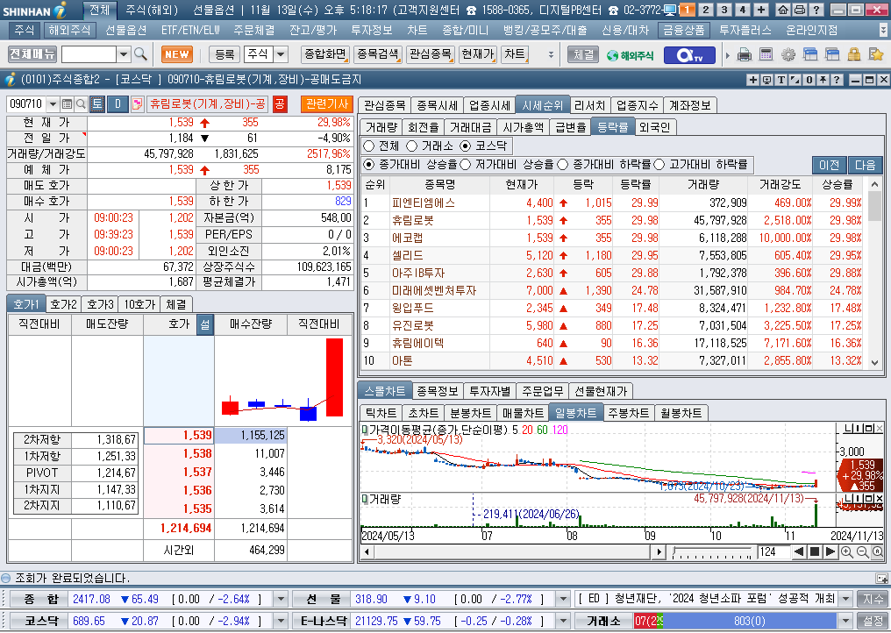Select the 코스닥 market radio button
Viewport: 891px width, 633px height.
[466, 146]
